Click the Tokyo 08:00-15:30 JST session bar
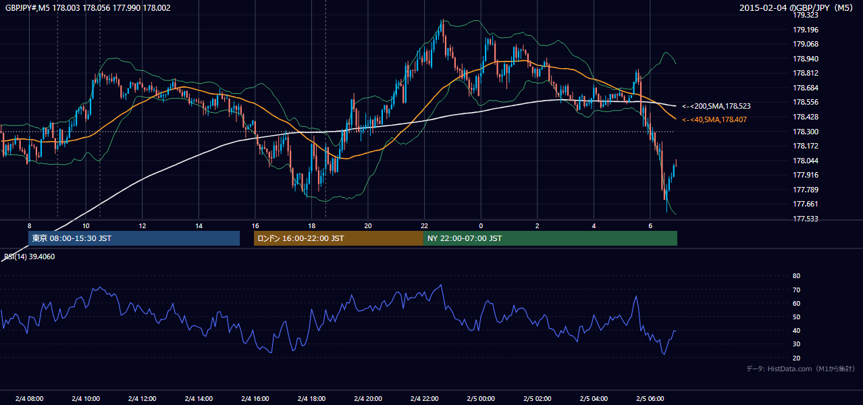The width and height of the screenshot is (863, 405). click(x=134, y=238)
